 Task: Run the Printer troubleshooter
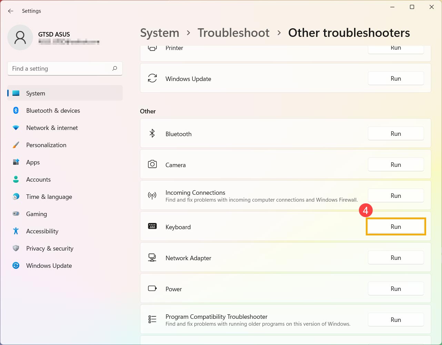pyautogui.click(x=396, y=49)
